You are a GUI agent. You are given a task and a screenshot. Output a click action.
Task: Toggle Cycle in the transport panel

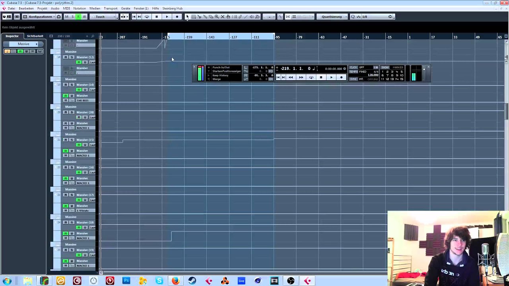pos(311,77)
